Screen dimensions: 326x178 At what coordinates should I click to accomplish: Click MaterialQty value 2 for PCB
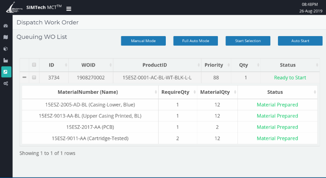tap(217, 127)
